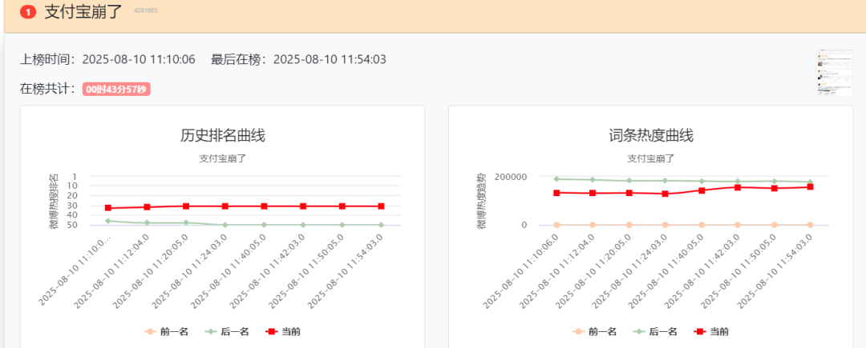Click the 在榜共计 label

pos(47,90)
